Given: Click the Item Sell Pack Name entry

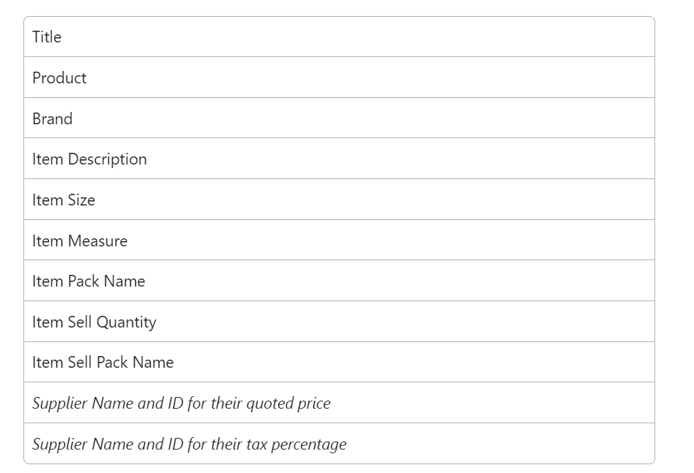Looking at the screenshot, I should pyautogui.click(x=339, y=363).
